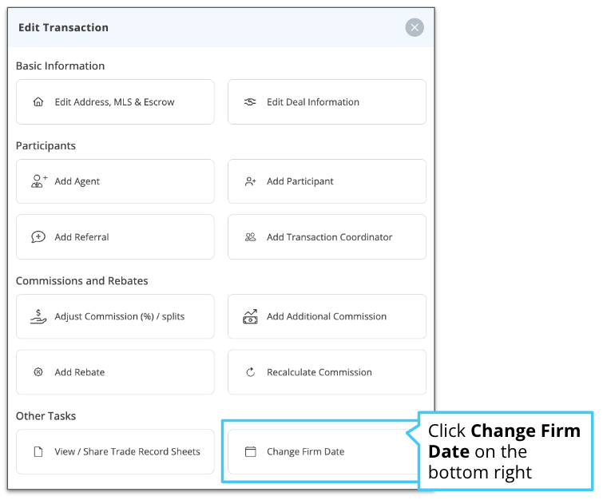Click the house icon beside Edit Address

pyautogui.click(x=38, y=102)
